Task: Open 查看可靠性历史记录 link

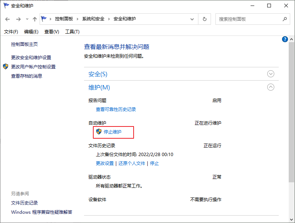Action: 116,109
